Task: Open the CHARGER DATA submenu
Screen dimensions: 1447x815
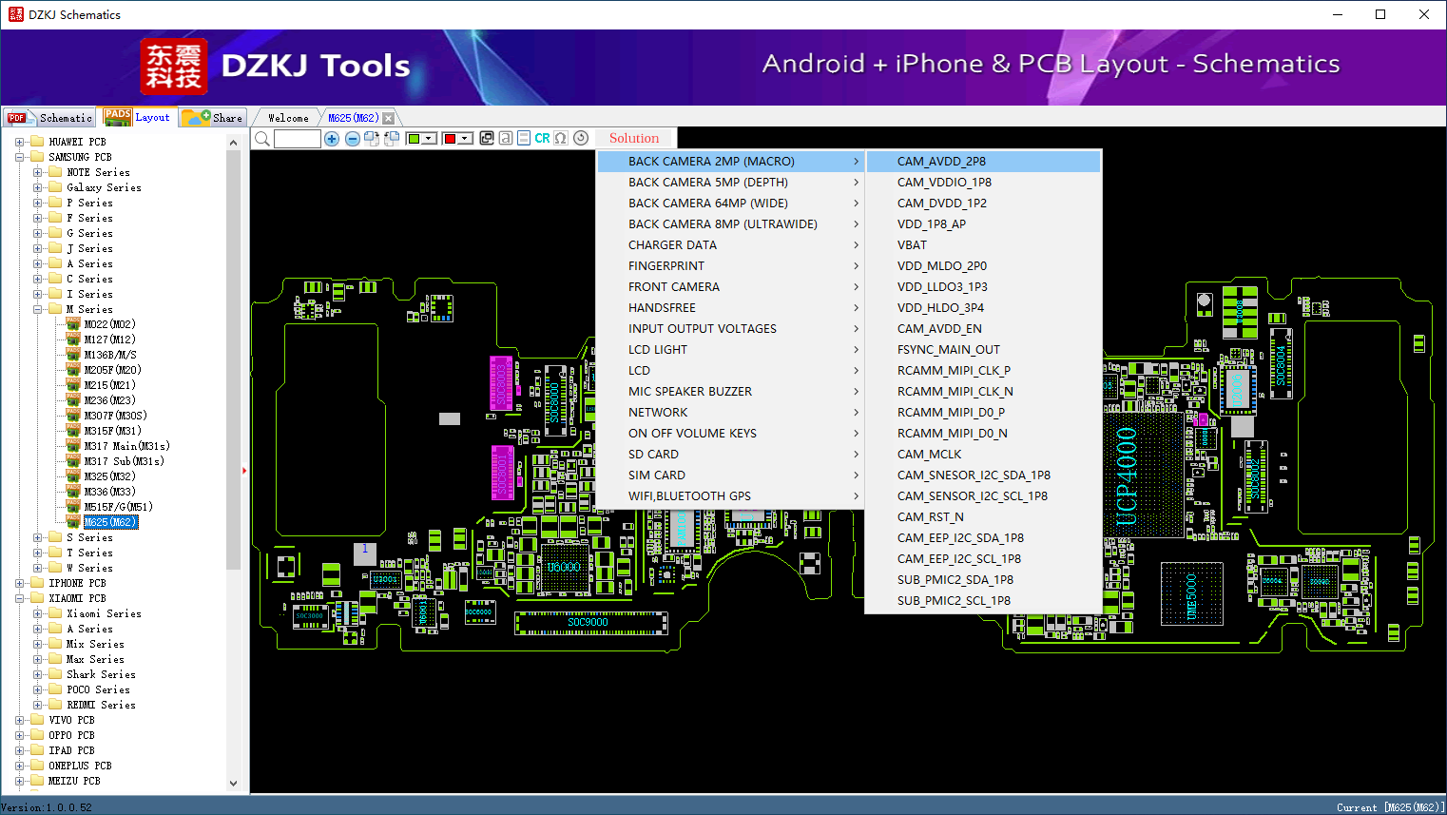Action: [x=730, y=245]
